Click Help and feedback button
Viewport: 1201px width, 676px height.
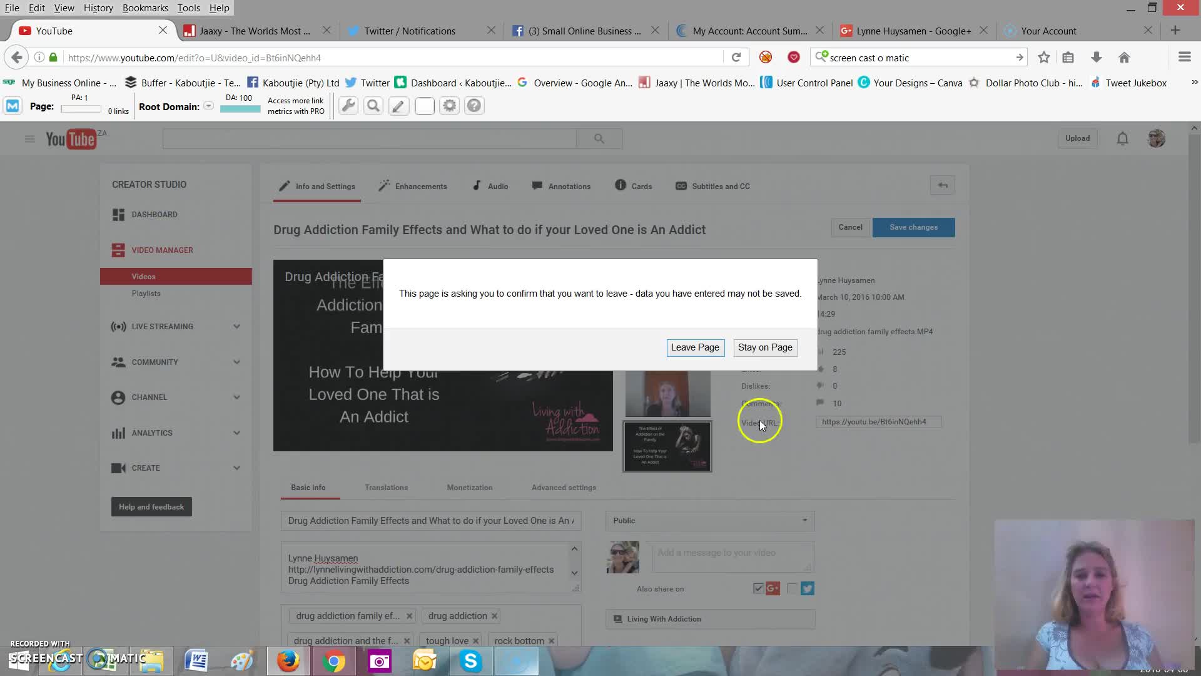coord(151,507)
